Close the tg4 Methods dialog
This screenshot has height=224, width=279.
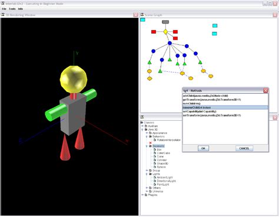(x=265, y=90)
